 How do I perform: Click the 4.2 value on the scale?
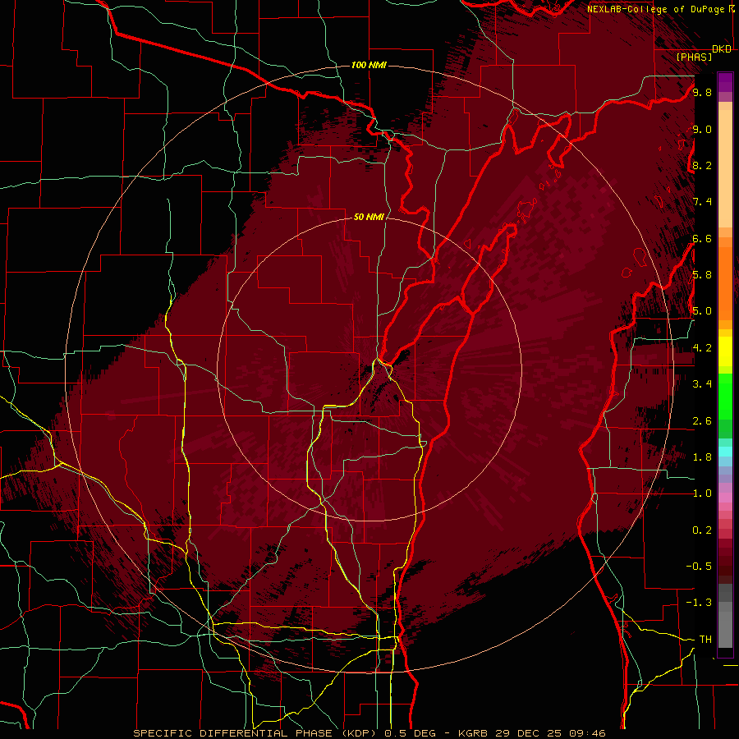702,348
